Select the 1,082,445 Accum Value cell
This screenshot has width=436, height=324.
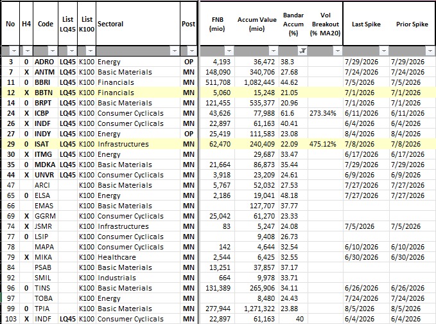tap(257, 82)
